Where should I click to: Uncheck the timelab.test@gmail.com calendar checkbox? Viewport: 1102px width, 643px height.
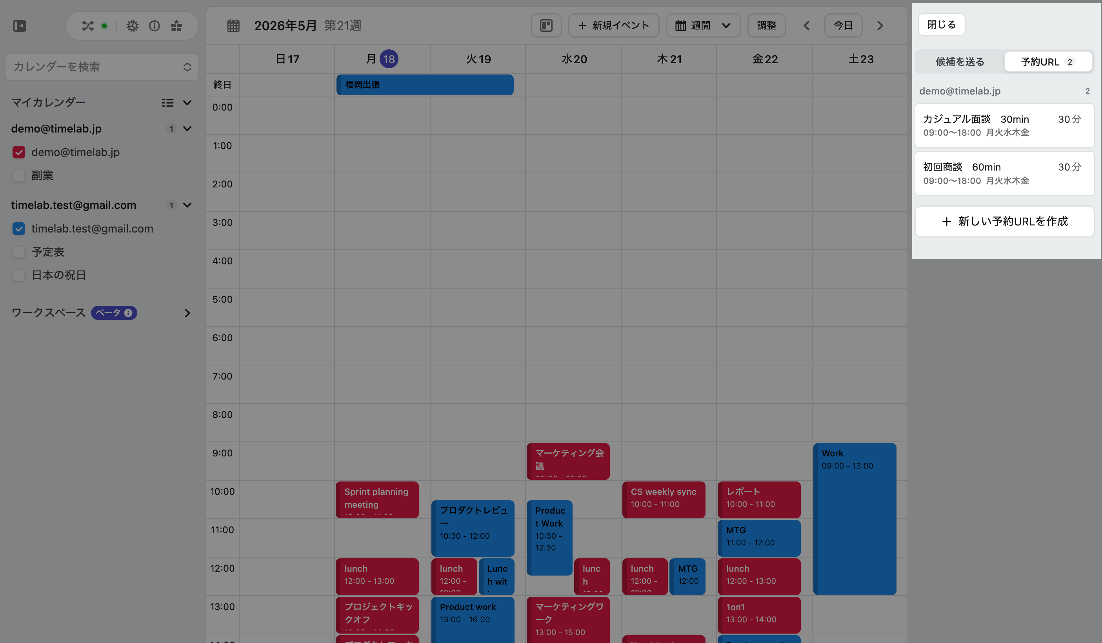pyautogui.click(x=19, y=229)
